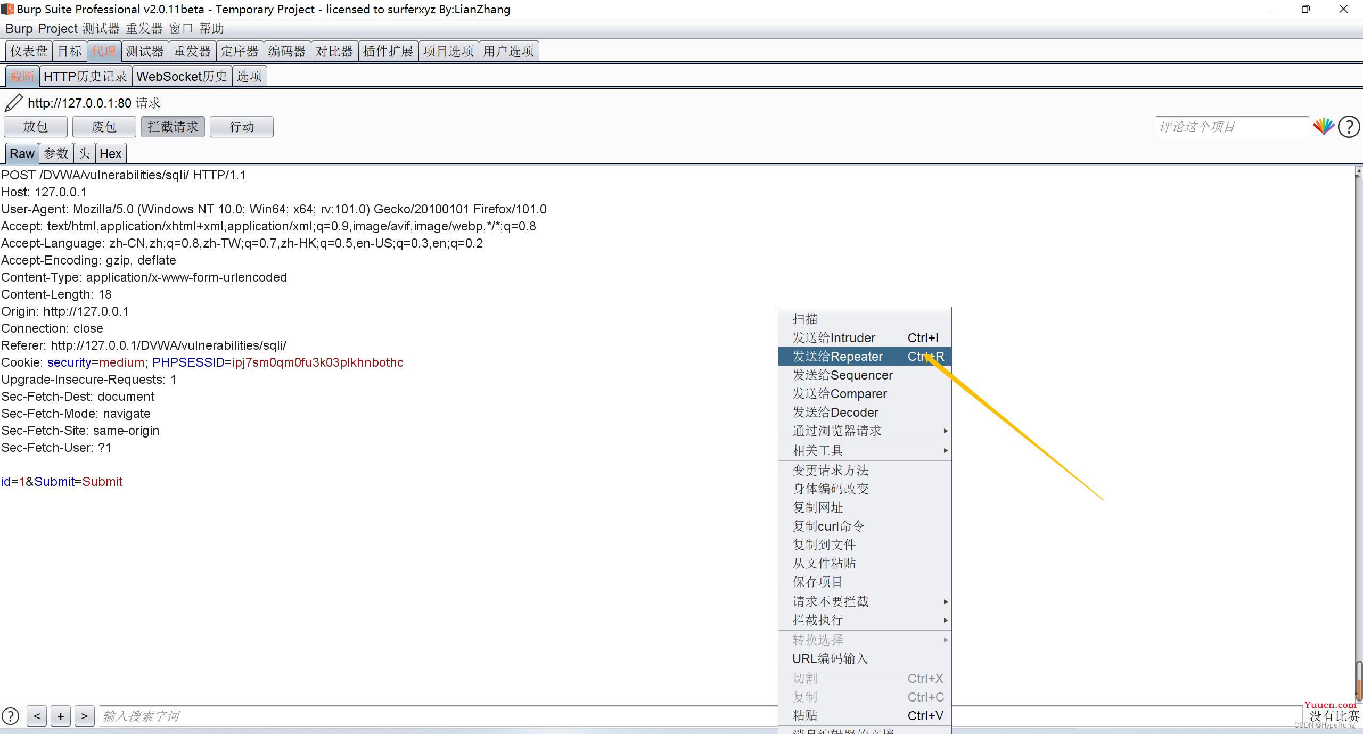
Task: Open the 行动 action dropdown button
Action: (x=242, y=127)
